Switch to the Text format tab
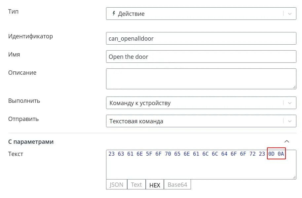 136,185
